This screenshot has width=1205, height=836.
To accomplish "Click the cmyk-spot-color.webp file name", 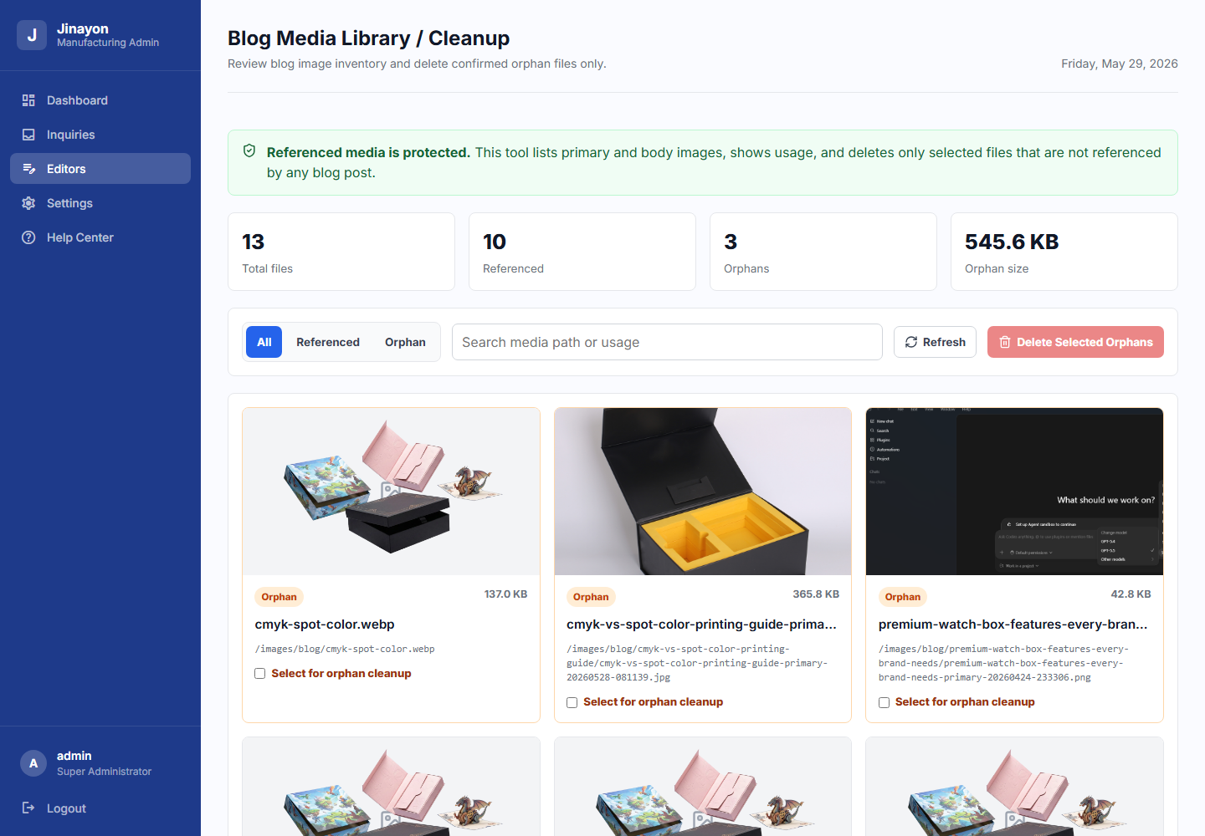I will tap(325, 624).
